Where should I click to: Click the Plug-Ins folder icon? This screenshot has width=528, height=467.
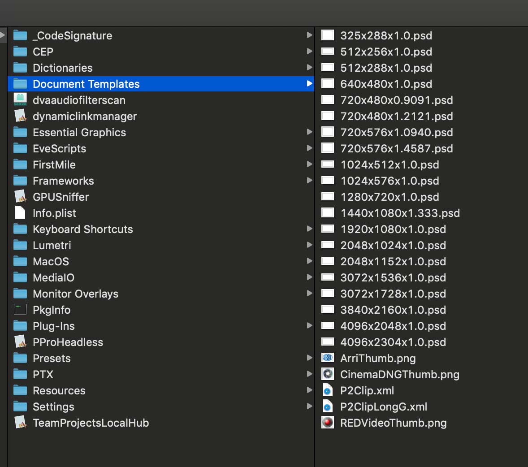pyautogui.click(x=20, y=325)
